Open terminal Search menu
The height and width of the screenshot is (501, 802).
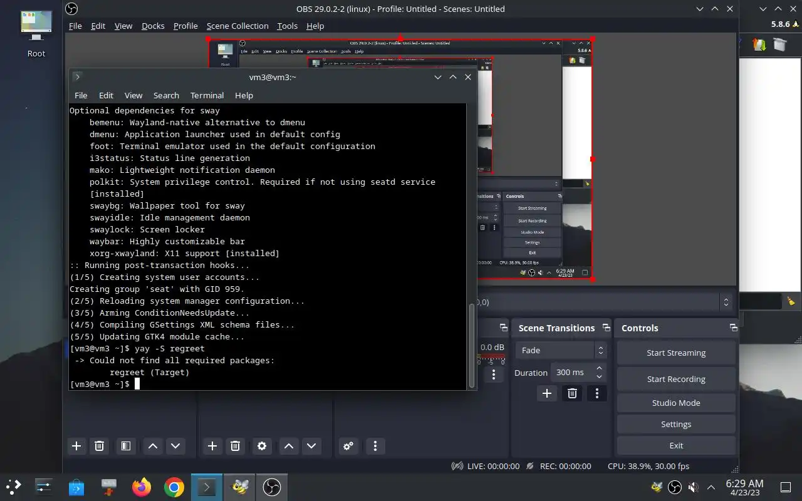pos(166,95)
